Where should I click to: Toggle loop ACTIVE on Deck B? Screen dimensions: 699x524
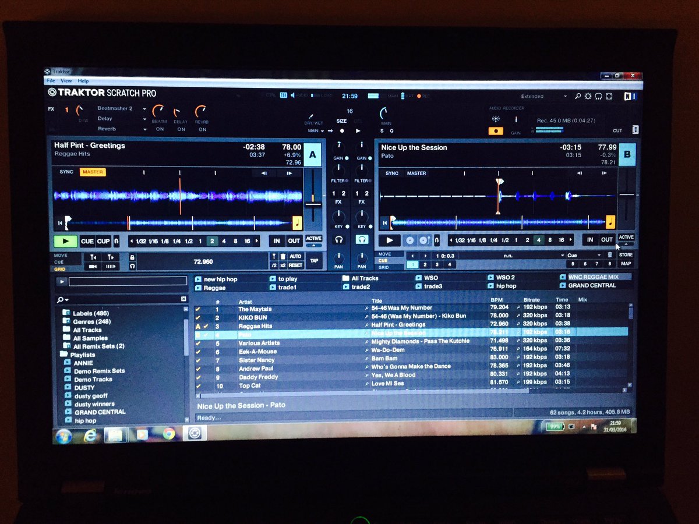click(626, 238)
